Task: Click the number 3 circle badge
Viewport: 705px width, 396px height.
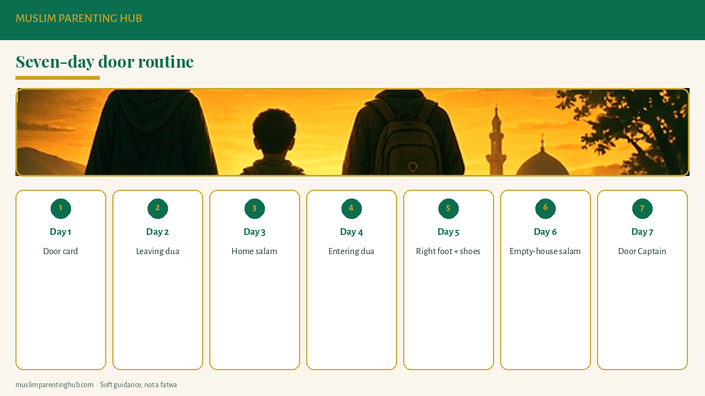Action: point(254,208)
